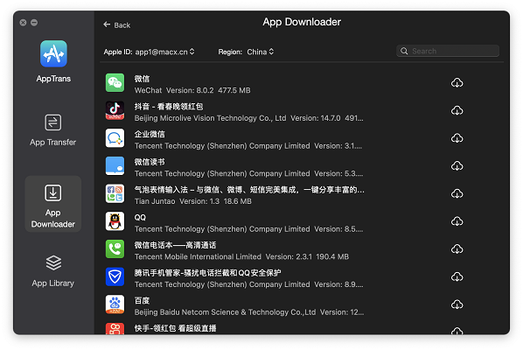Click the QQ penguin app icon
This screenshot has height=350, width=523.
coord(115,221)
